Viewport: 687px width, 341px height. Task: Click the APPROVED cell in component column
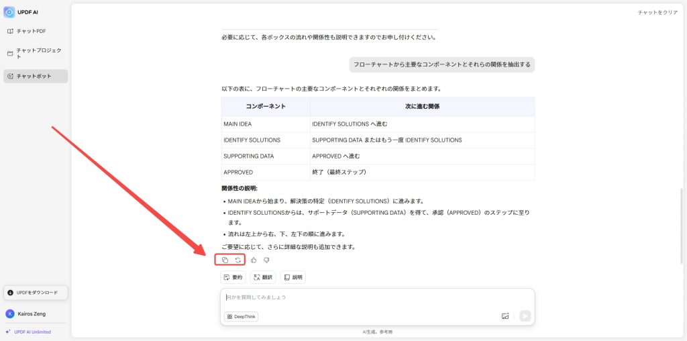[266, 173]
